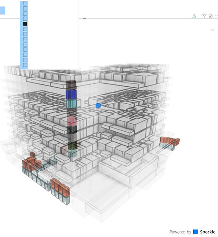Click the blue dot marker in the model
The width and height of the screenshot is (218, 237).
coord(98,106)
